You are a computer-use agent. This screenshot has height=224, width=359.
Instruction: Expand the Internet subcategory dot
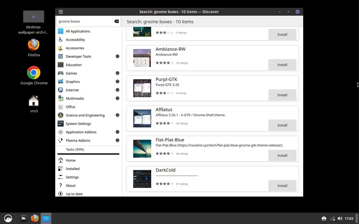click(x=118, y=90)
